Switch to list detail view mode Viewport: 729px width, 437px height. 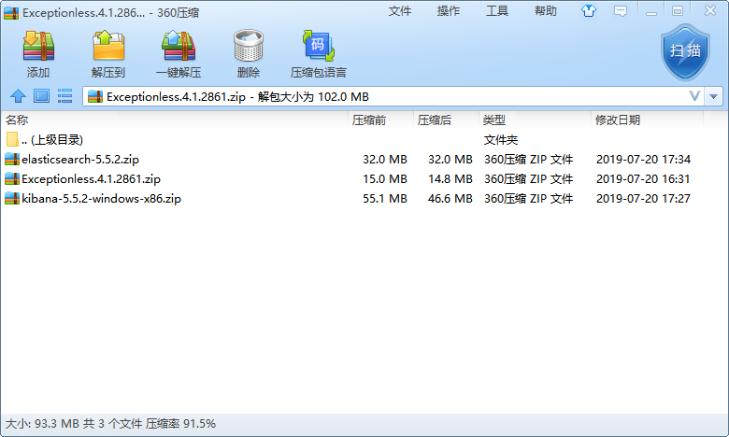click(x=64, y=96)
